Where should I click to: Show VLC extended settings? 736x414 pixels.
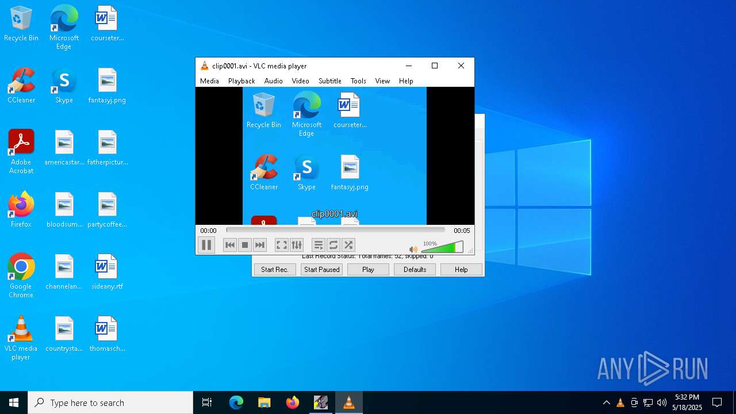[x=297, y=245]
